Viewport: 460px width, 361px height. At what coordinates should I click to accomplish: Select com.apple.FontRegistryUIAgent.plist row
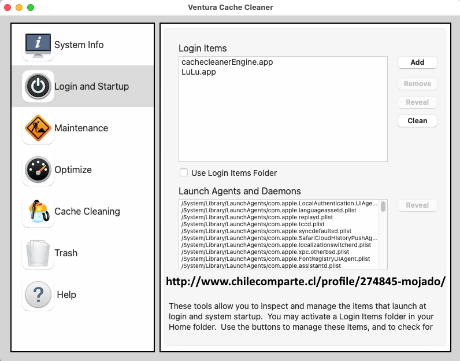pyautogui.click(x=279, y=259)
